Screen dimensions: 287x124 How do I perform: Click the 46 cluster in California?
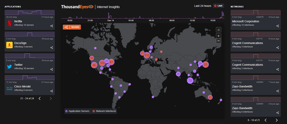pos(94,65)
